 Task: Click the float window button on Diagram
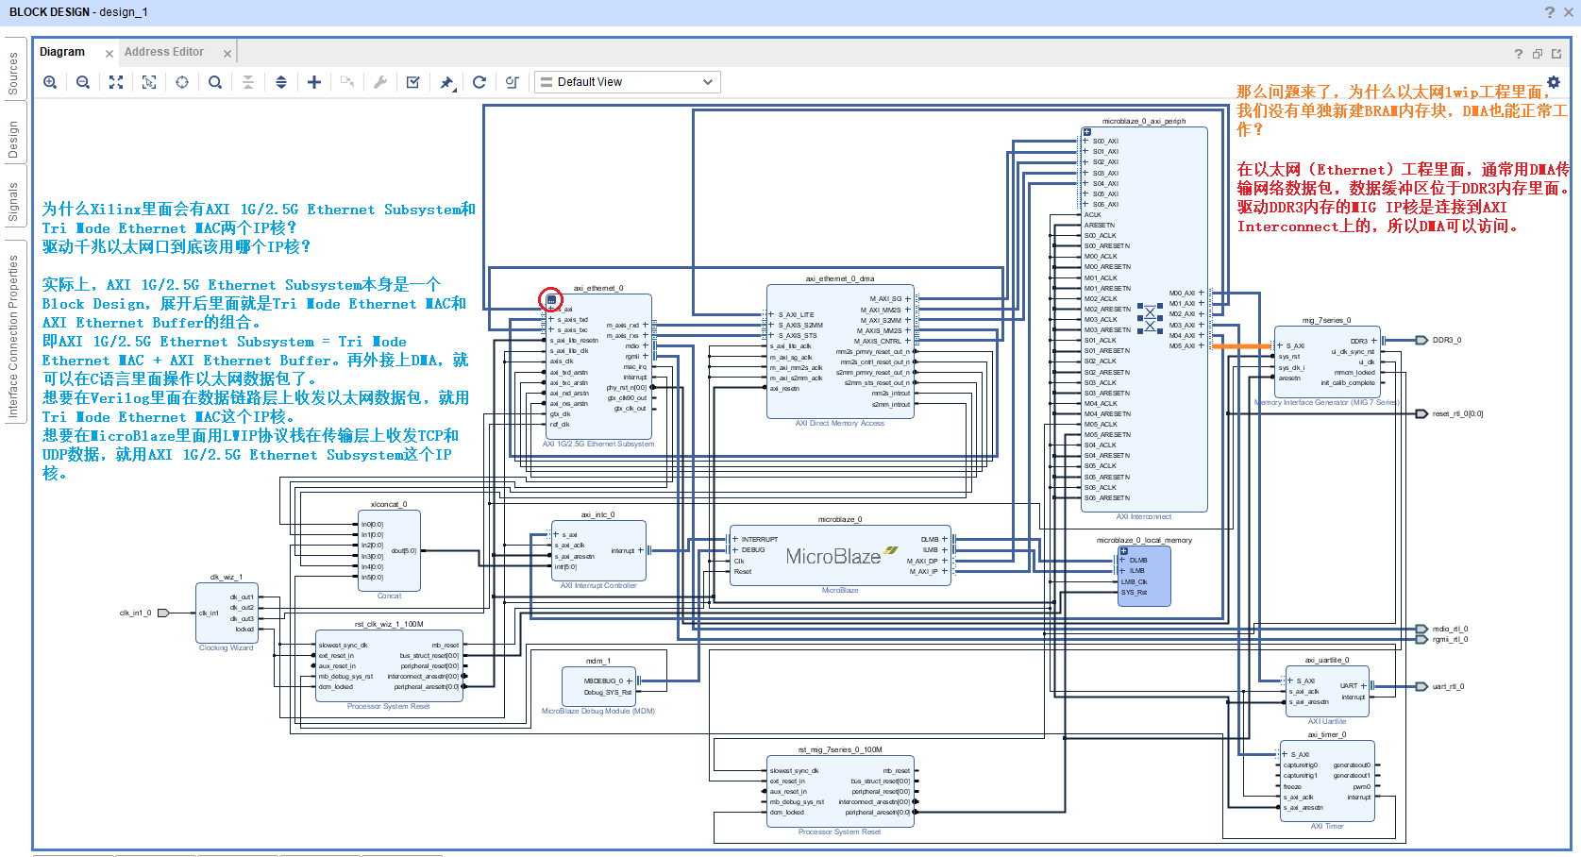pyautogui.click(x=1538, y=53)
